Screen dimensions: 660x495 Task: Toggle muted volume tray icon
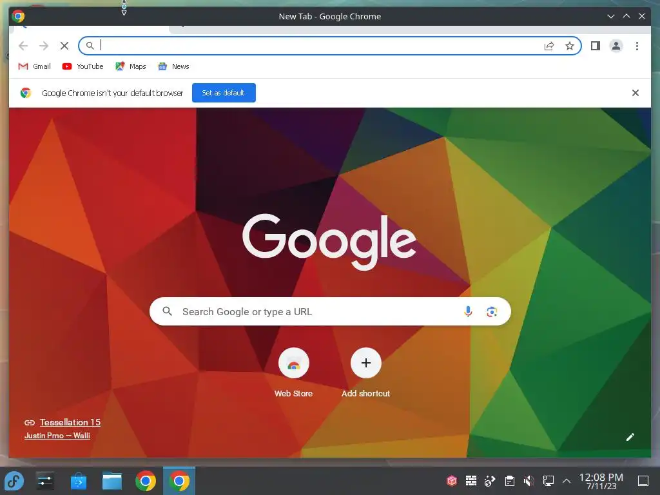[529, 481]
